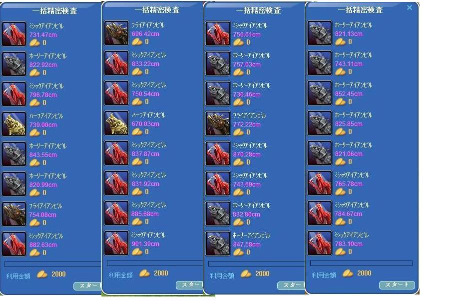Click the golden fish icon at 739.00cm
The height and width of the screenshot is (301, 470).
tap(14, 124)
